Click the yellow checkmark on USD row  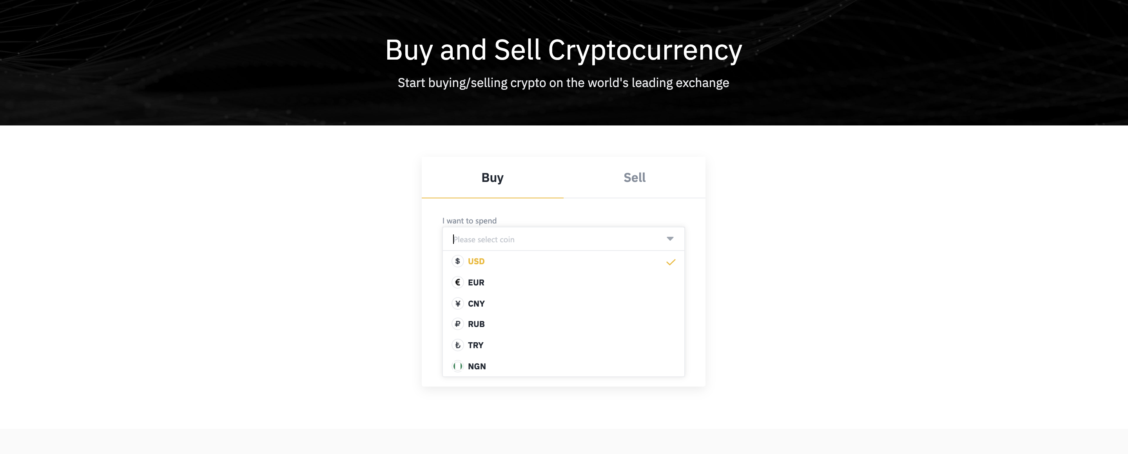[670, 262]
